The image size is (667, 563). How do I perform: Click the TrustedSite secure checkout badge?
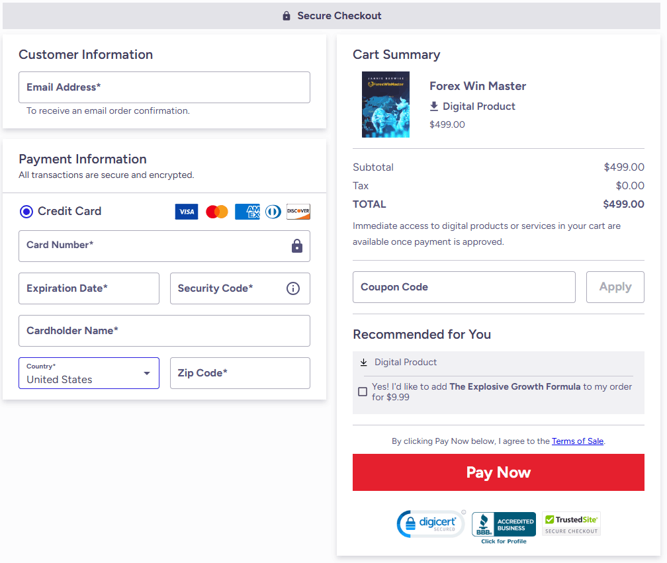coord(571,524)
